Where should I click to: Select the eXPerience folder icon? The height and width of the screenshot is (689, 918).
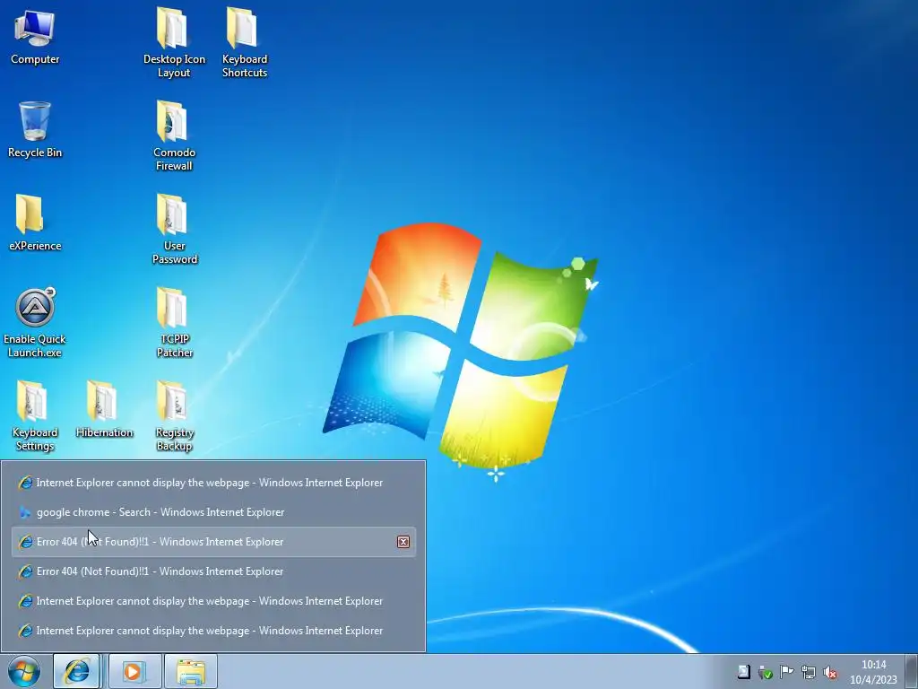pyautogui.click(x=35, y=222)
